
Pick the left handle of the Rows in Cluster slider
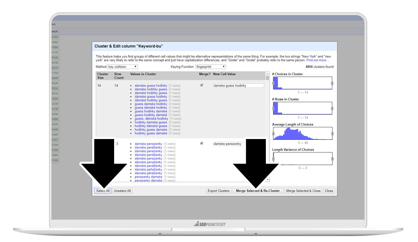273,108
